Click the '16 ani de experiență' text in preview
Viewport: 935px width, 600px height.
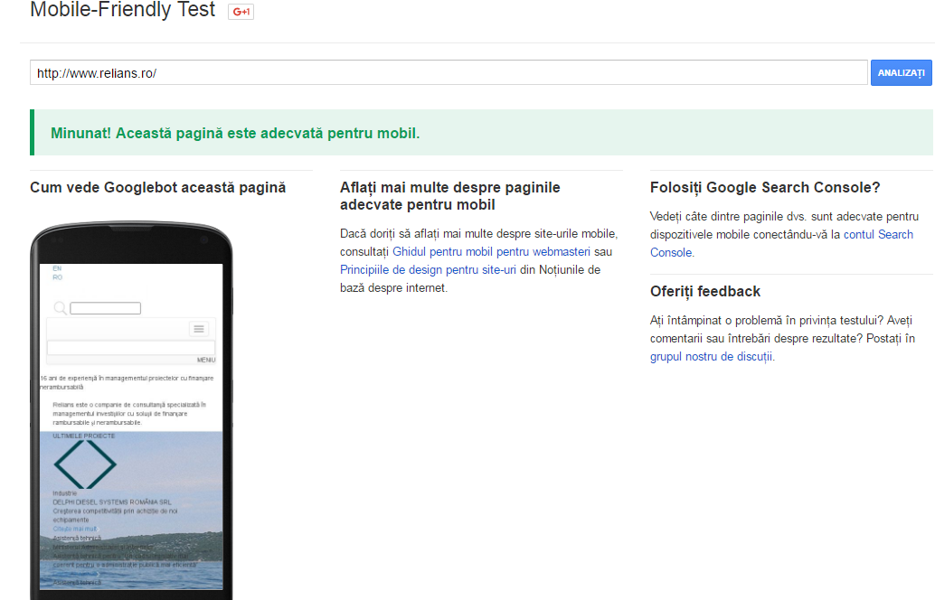point(127,382)
